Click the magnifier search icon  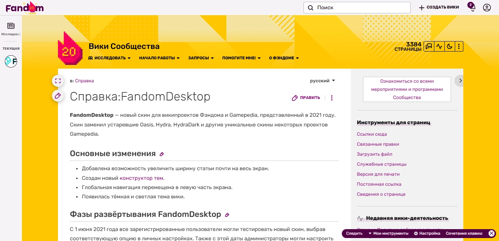coord(311,7)
